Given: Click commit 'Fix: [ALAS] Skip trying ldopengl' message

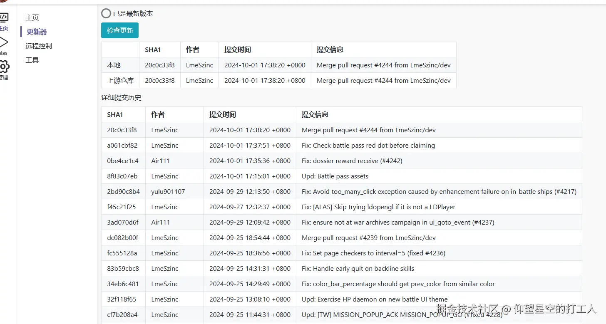Looking at the screenshot, I should click(378, 207).
